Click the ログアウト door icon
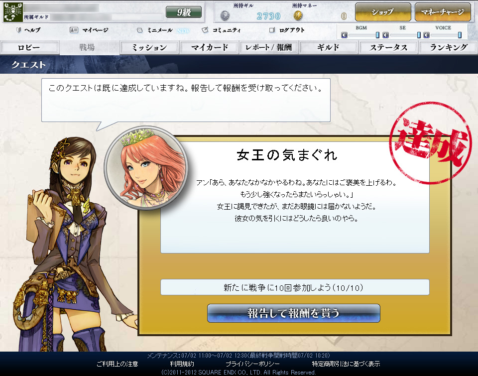Viewport: 478px width, 376px height. click(272, 30)
